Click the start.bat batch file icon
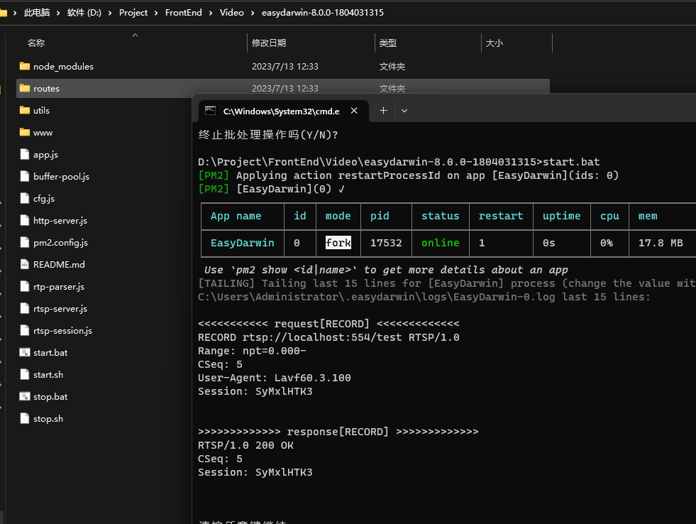The image size is (696, 524). (25, 353)
